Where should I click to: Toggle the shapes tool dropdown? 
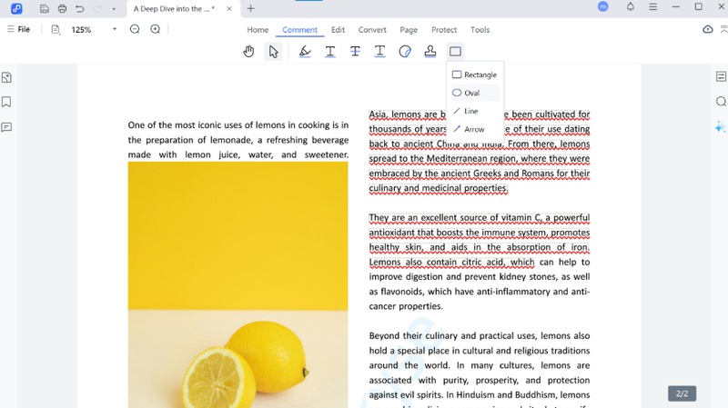(x=455, y=52)
